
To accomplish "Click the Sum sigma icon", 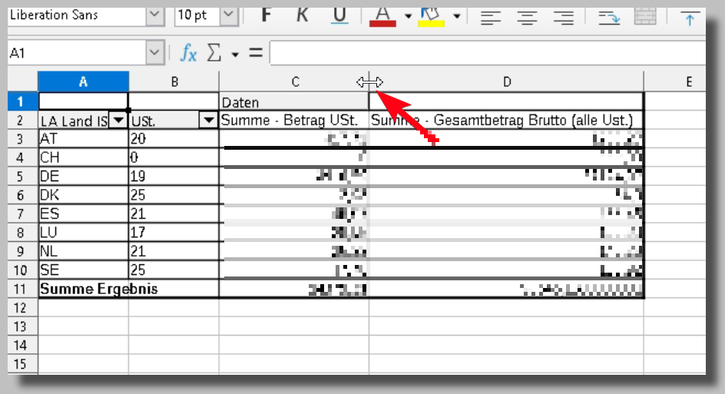I will [214, 53].
